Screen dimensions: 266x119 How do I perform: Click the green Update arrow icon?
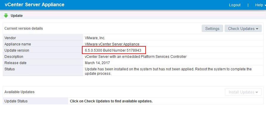6,15
